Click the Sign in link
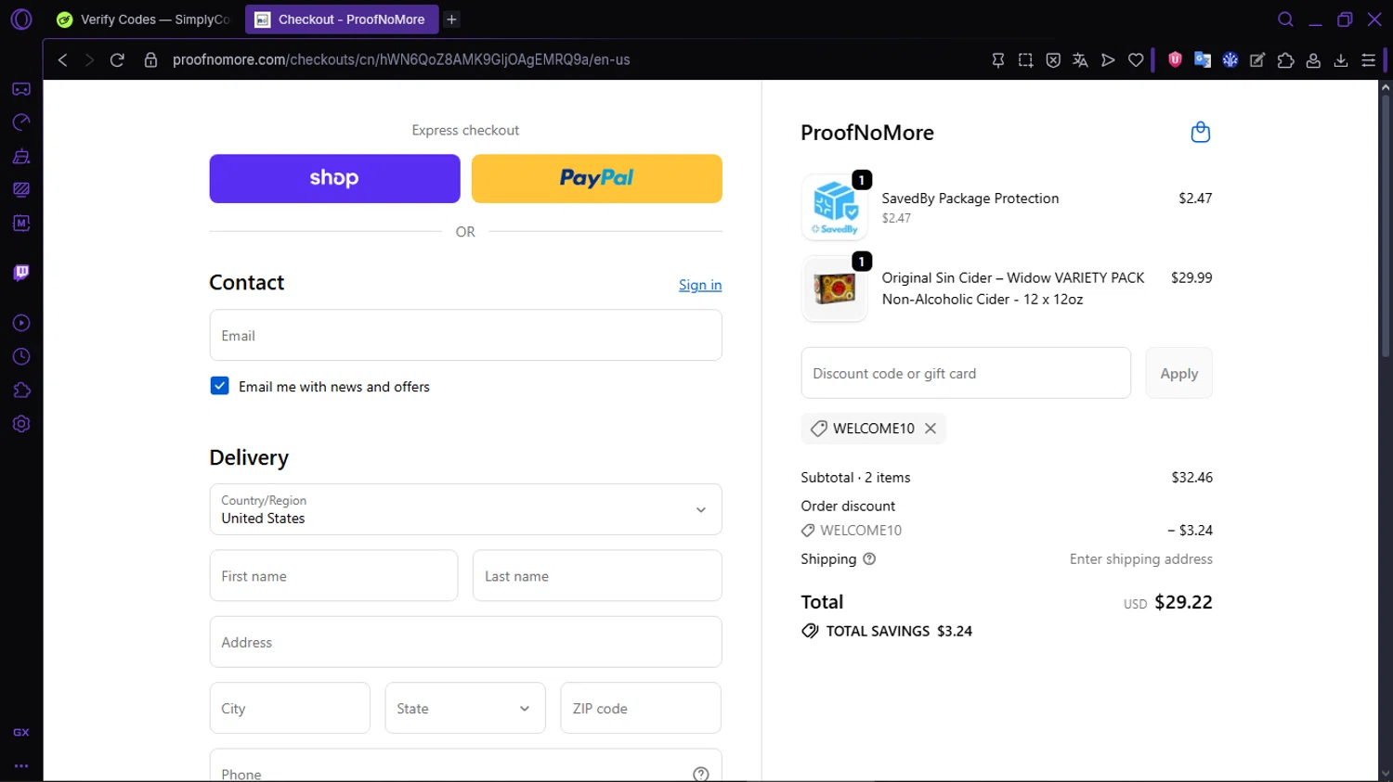 tap(700, 285)
